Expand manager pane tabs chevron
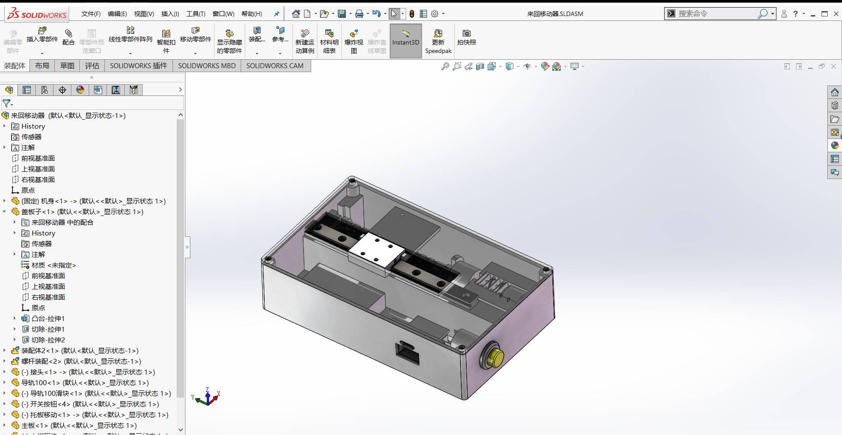This screenshot has height=435, width=842. point(180,89)
